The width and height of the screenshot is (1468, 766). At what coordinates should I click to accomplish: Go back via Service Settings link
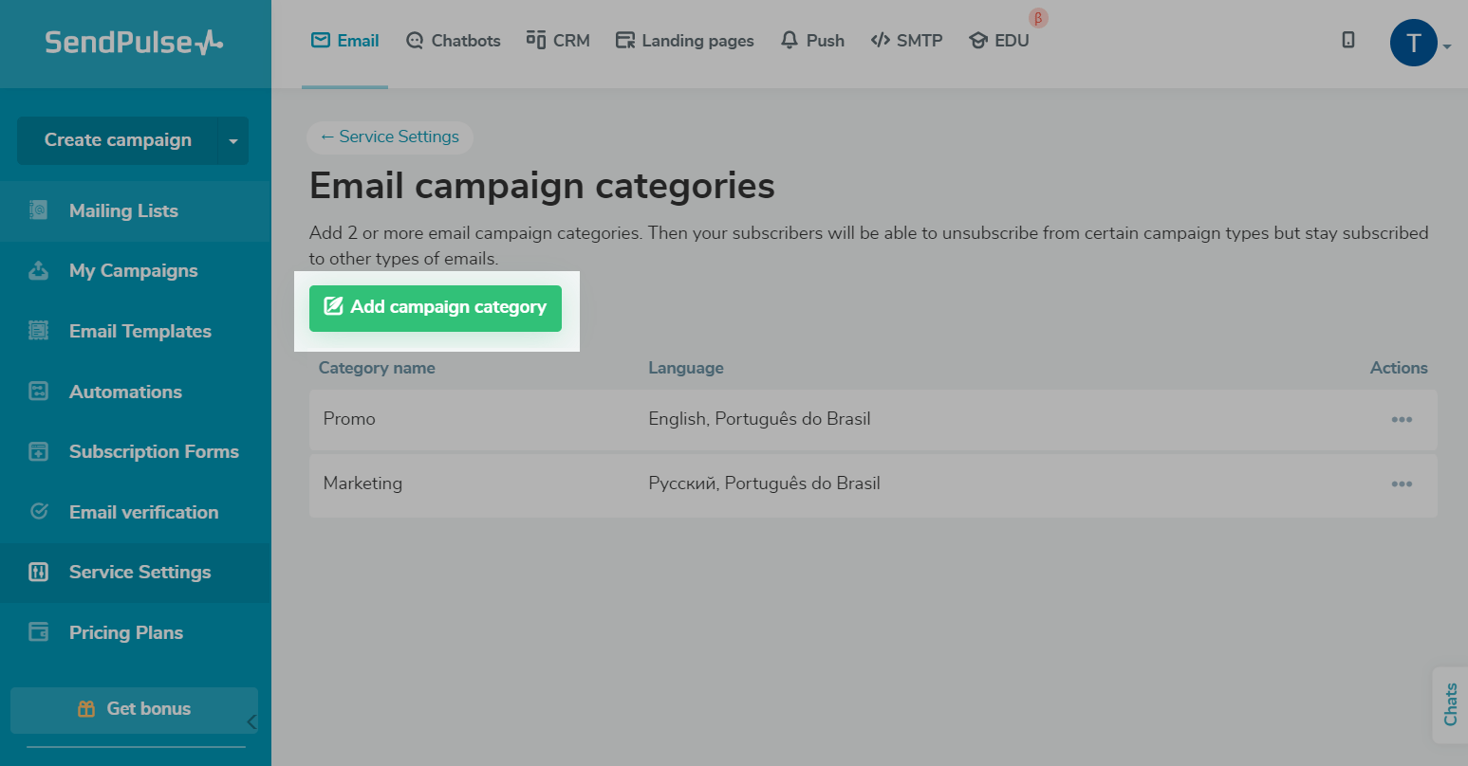(390, 137)
